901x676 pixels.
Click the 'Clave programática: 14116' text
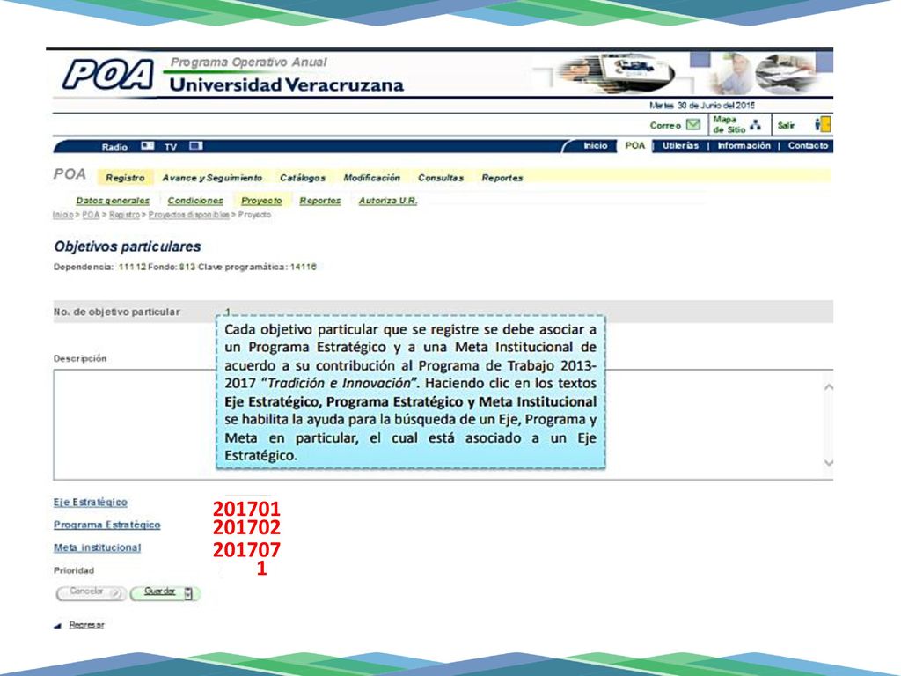tap(258, 267)
